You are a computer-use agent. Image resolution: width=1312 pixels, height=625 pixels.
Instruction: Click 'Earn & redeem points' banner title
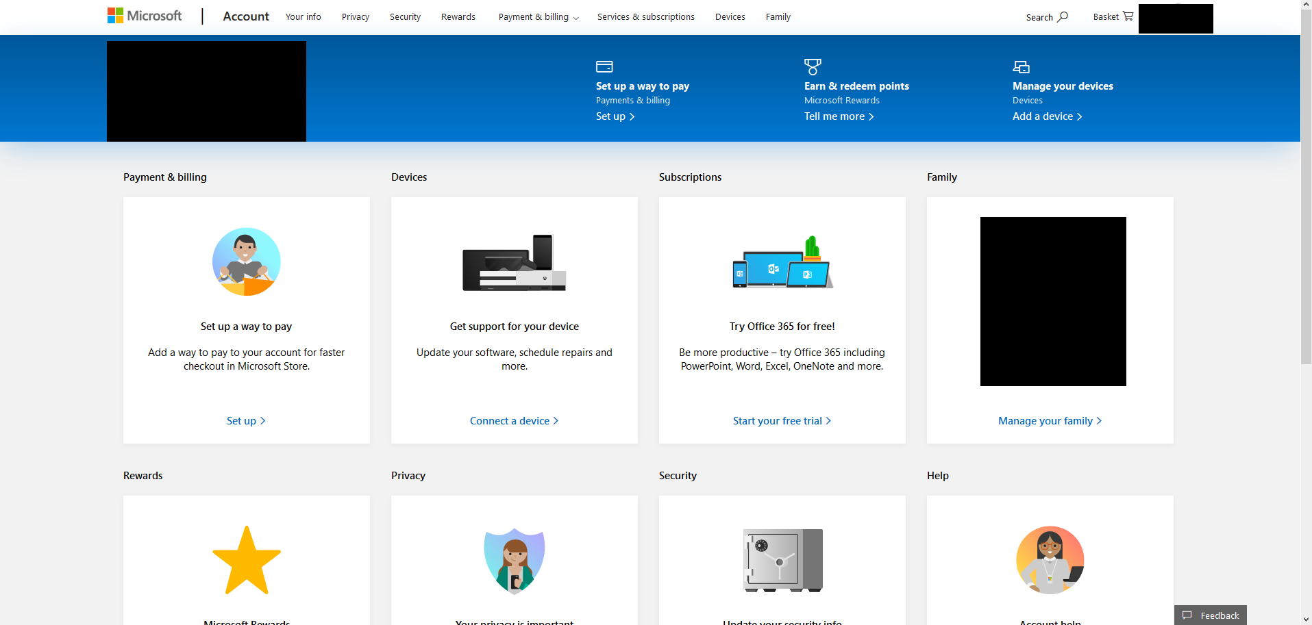(856, 86)
